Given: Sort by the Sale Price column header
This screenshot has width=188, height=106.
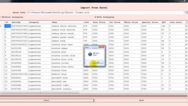Looking at the screenshot, I should (x=100, y=22).
